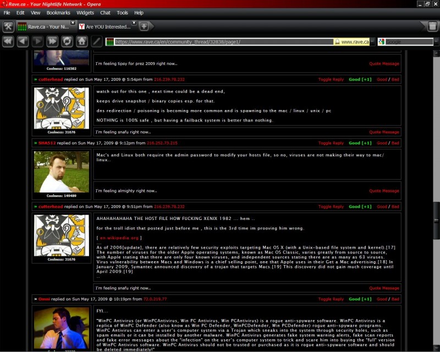This screenshot has width=440, height=352.
Task: Open cutterhead's profile from the 5:54pm post
Action: click(x=51, y=79)
